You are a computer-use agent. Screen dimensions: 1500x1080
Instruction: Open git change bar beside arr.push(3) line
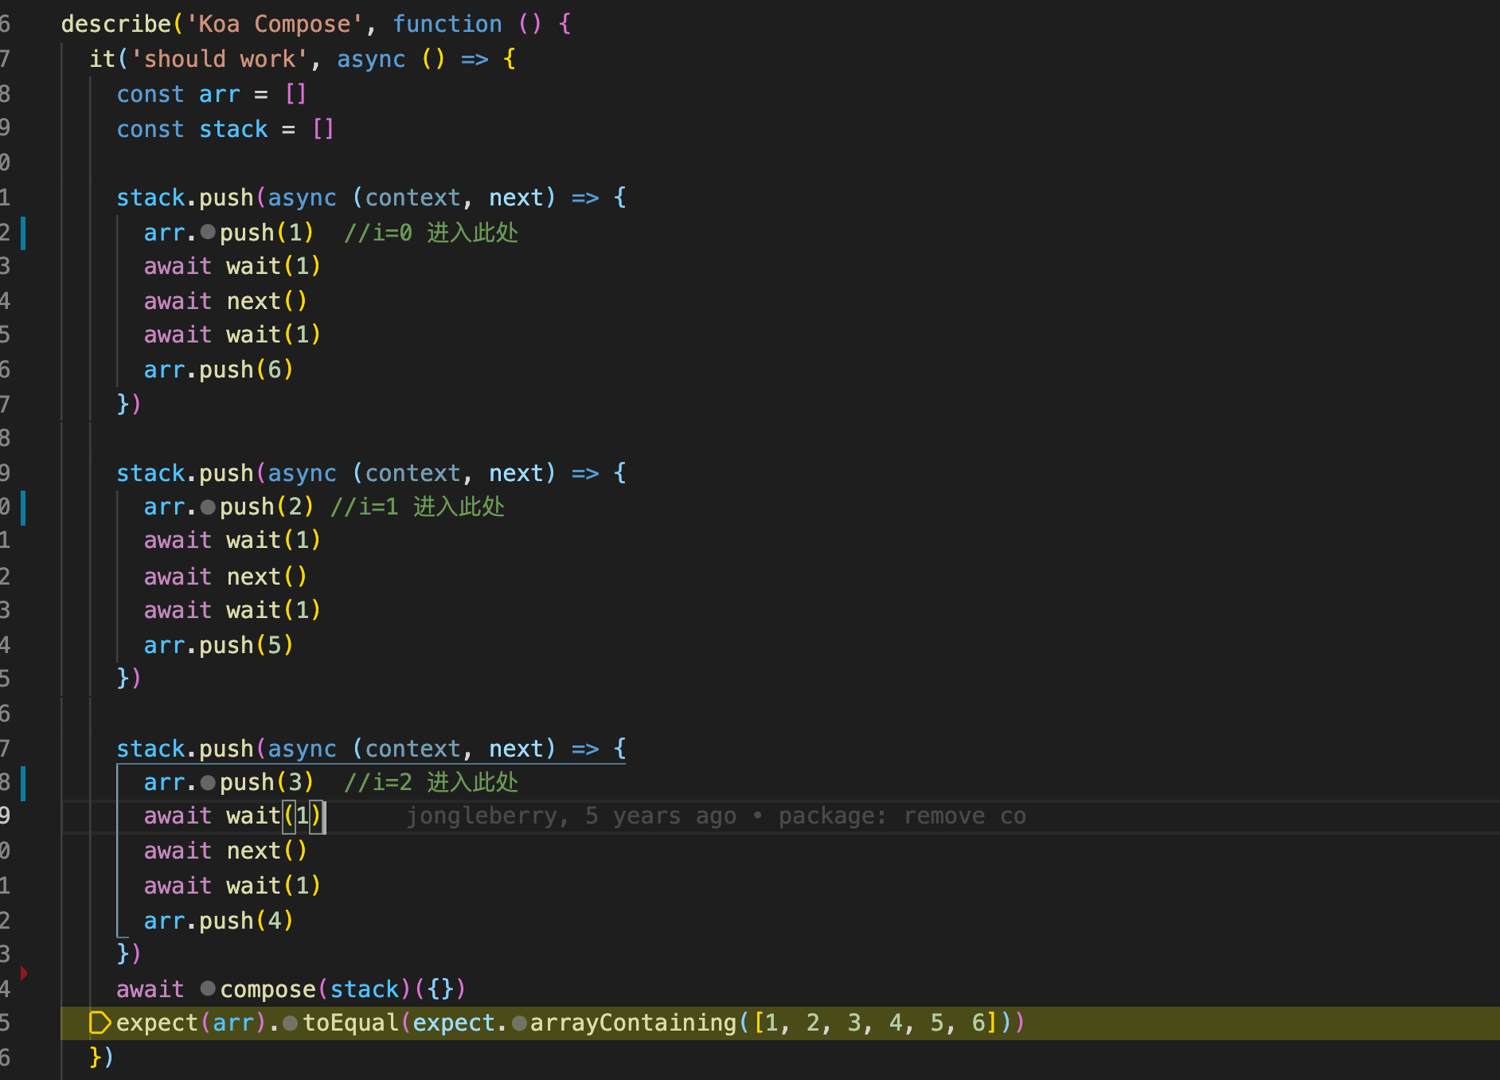tap(23, 783)
